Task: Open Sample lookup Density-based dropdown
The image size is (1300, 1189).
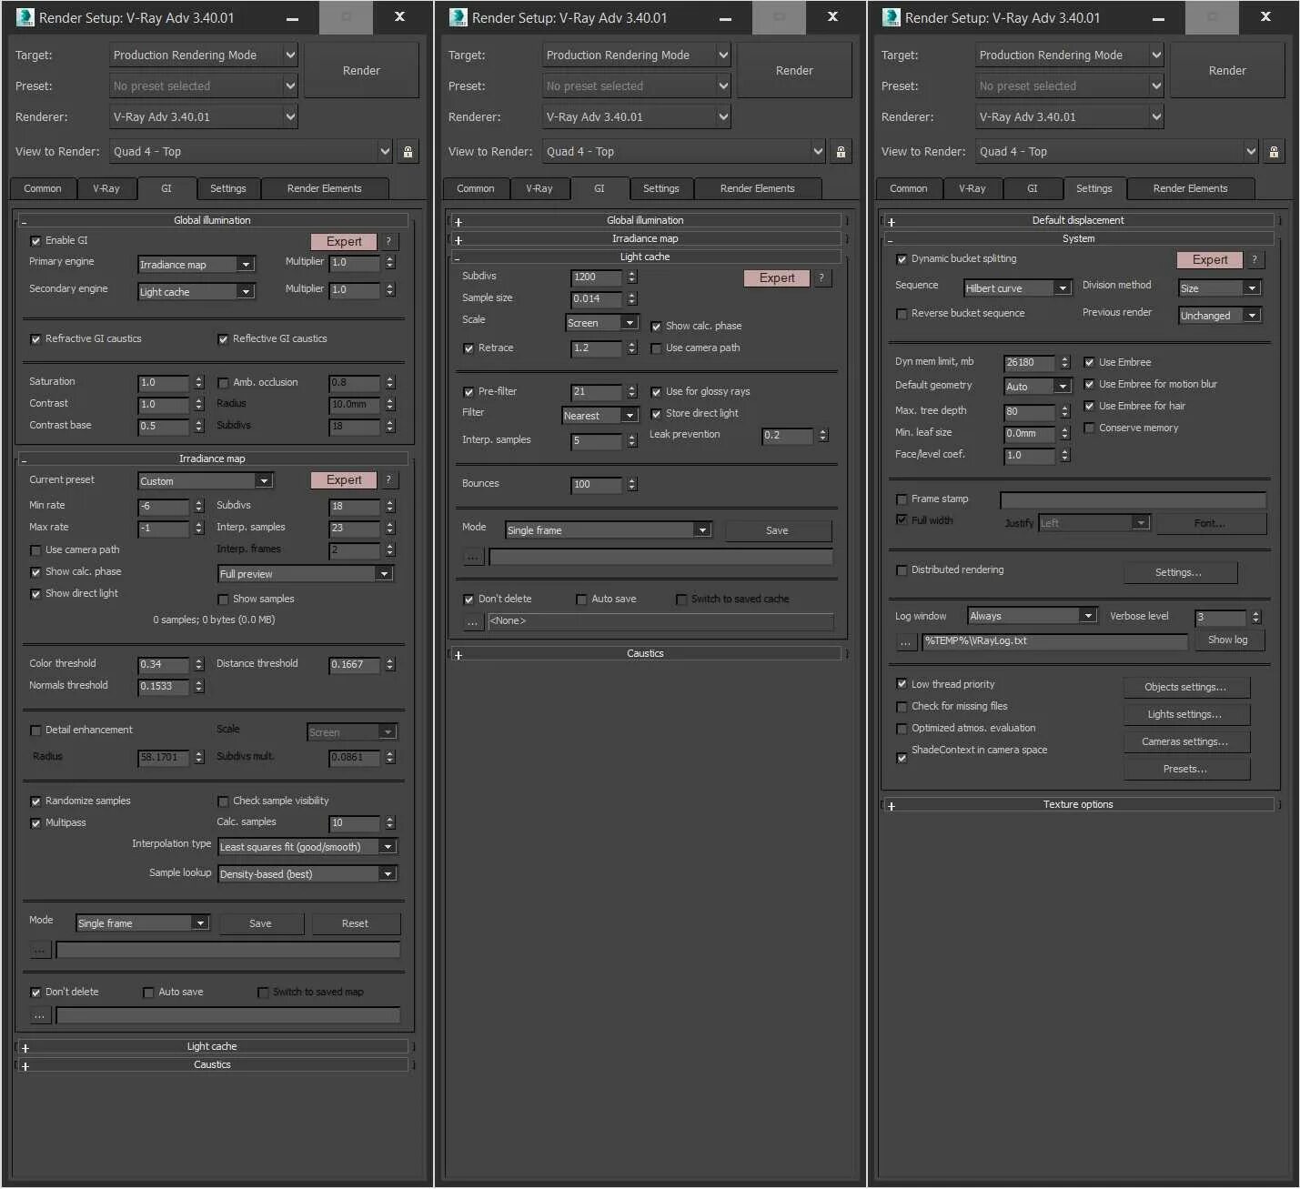Action: coord(307,874)
